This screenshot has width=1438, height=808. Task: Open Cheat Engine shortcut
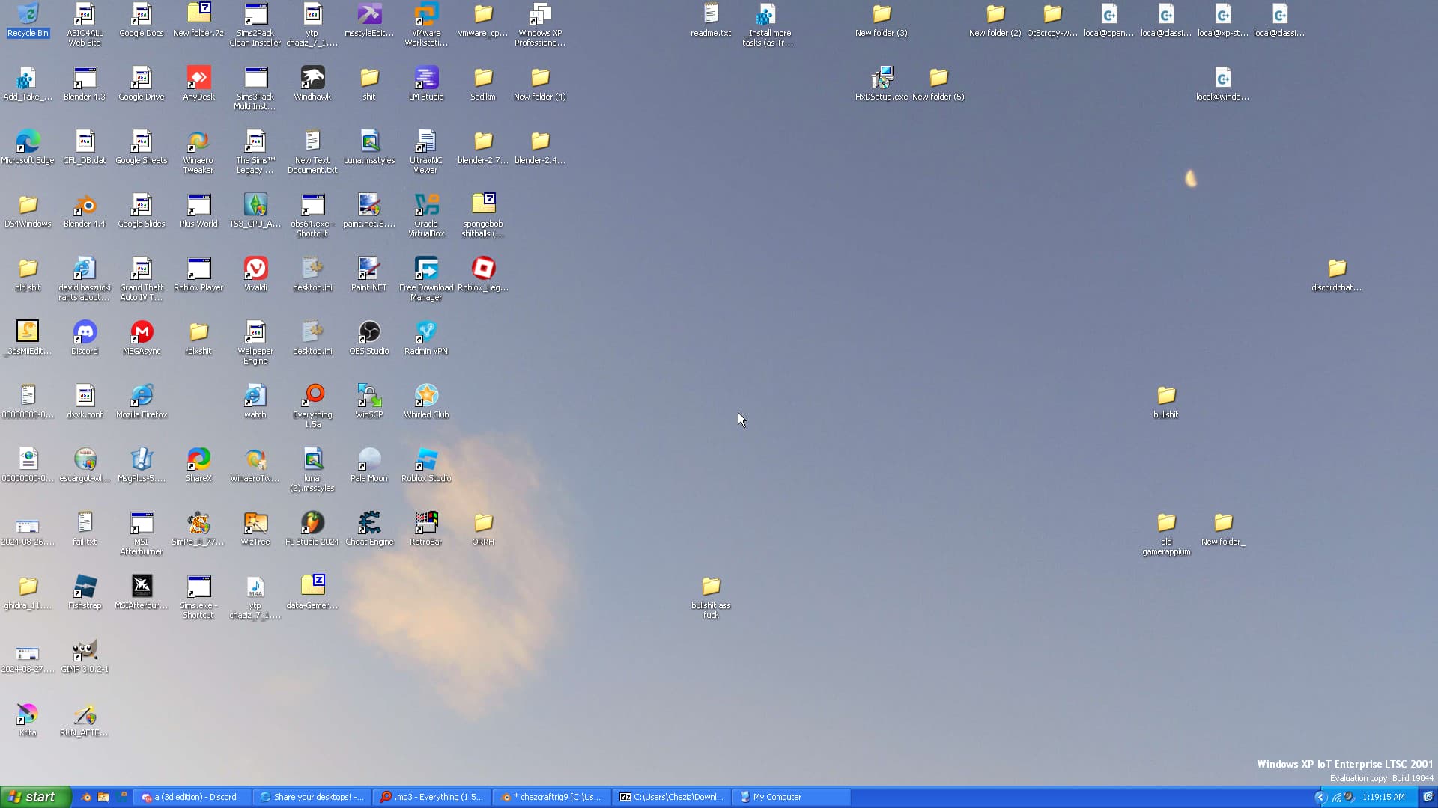369,529
